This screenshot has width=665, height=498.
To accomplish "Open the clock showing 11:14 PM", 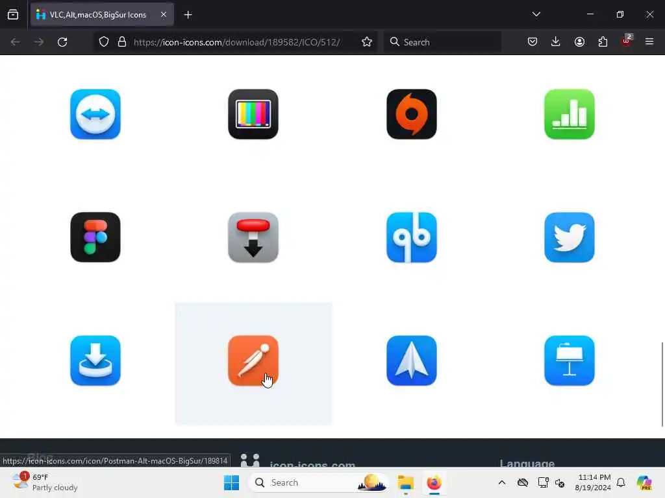I will point(593,482).
